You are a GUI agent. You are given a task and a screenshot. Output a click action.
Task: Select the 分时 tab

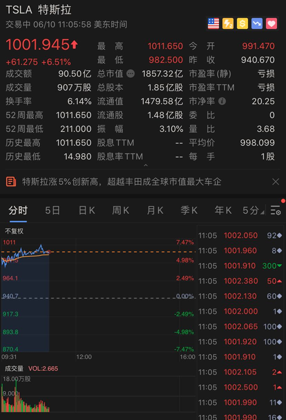[18, 211]
